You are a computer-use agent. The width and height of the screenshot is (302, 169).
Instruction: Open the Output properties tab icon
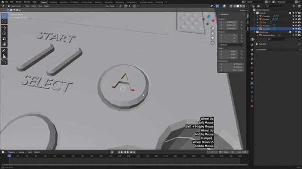tap(252, 54)
